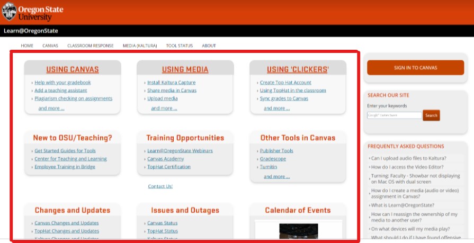Open the USING CANVAS heading link
The height and width of the screenshot is (243, 474).
73,69
